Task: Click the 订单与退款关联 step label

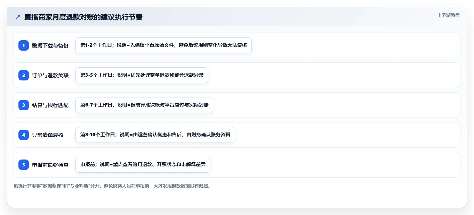Action: tap(50, 75)
